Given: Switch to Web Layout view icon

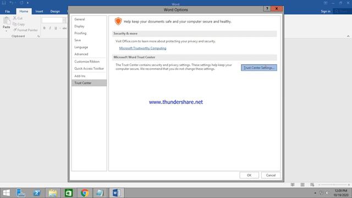Looking at the screenshot, I should [312, 185].
